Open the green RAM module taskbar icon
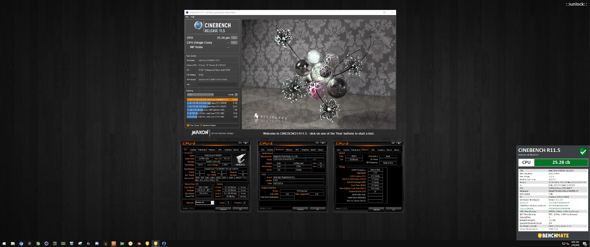Viewport: 590px width, 247px height. pyautogui.click(x=63, y=243)
